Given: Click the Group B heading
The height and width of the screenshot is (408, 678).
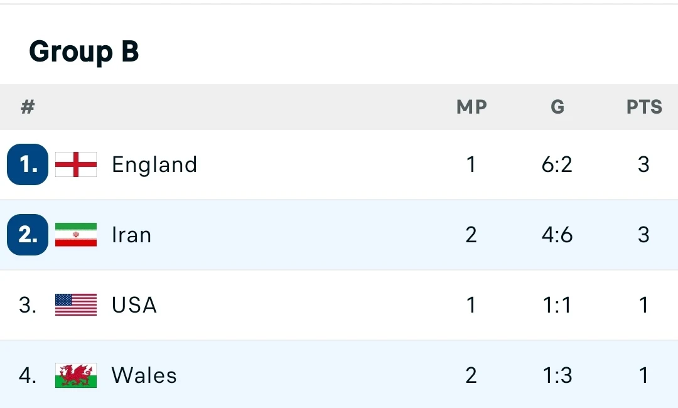Looking at the screenshot, I should click(x=84, y=51).
